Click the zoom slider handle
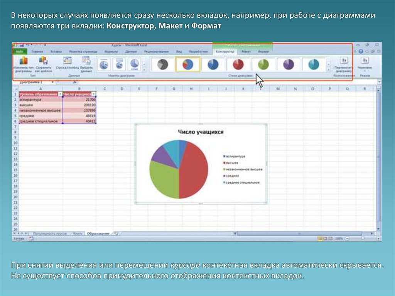Screen dimensions: 395x296 pyautogui.click(x=363, y=238)
